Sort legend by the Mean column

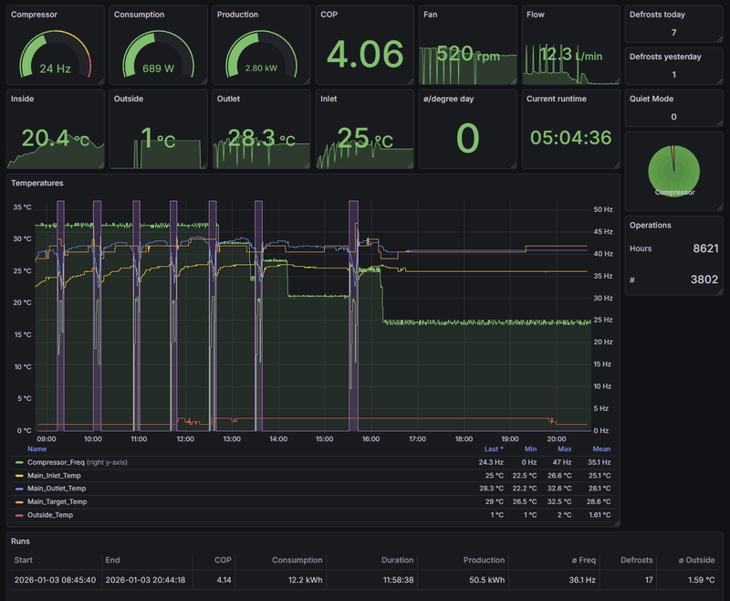(x=600, y=448)
